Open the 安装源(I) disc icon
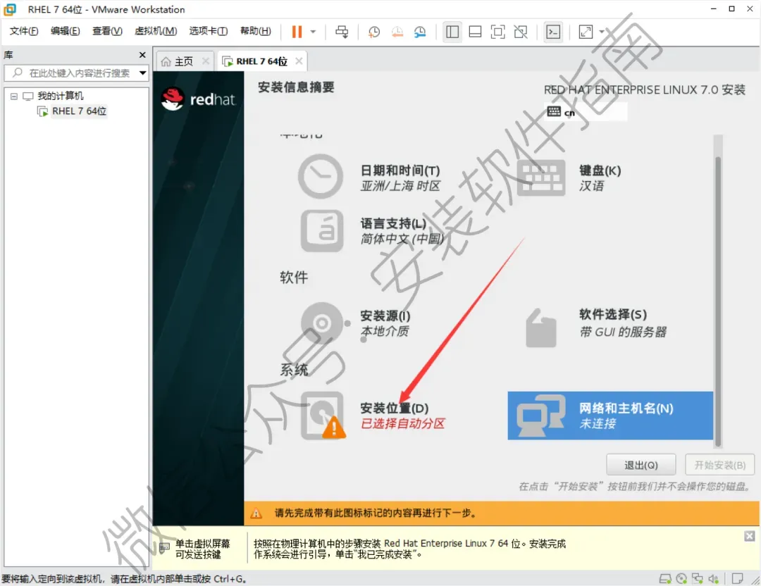Viewport: 761px width, 586px height. [x=323, y=323]
